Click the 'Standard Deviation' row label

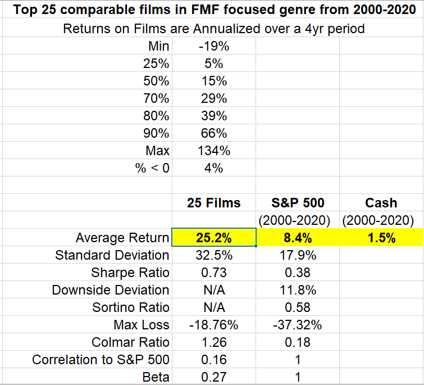click(112, 255)
